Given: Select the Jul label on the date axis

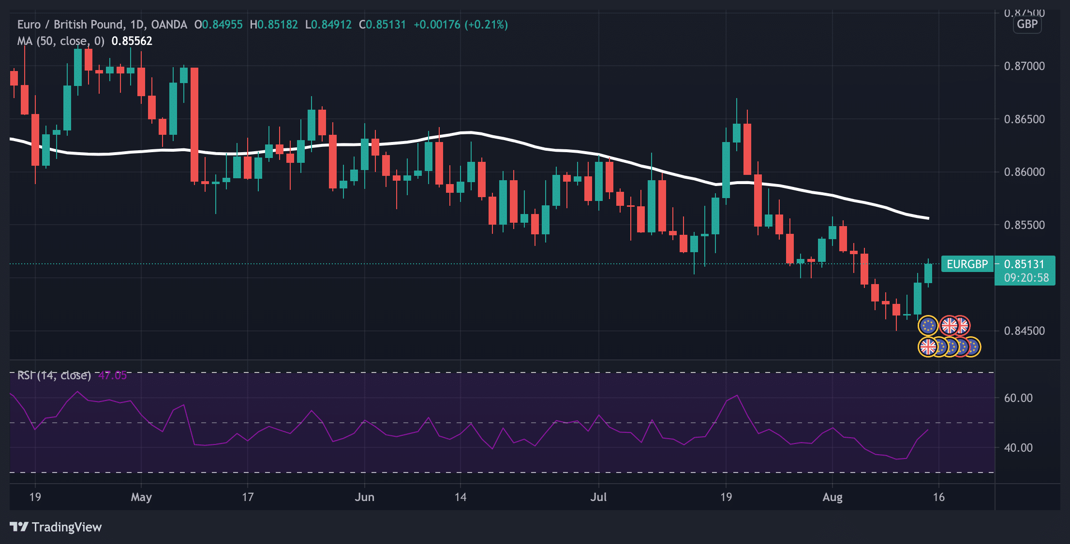Looking at the screenshot, I should click(x=599, y=497).
